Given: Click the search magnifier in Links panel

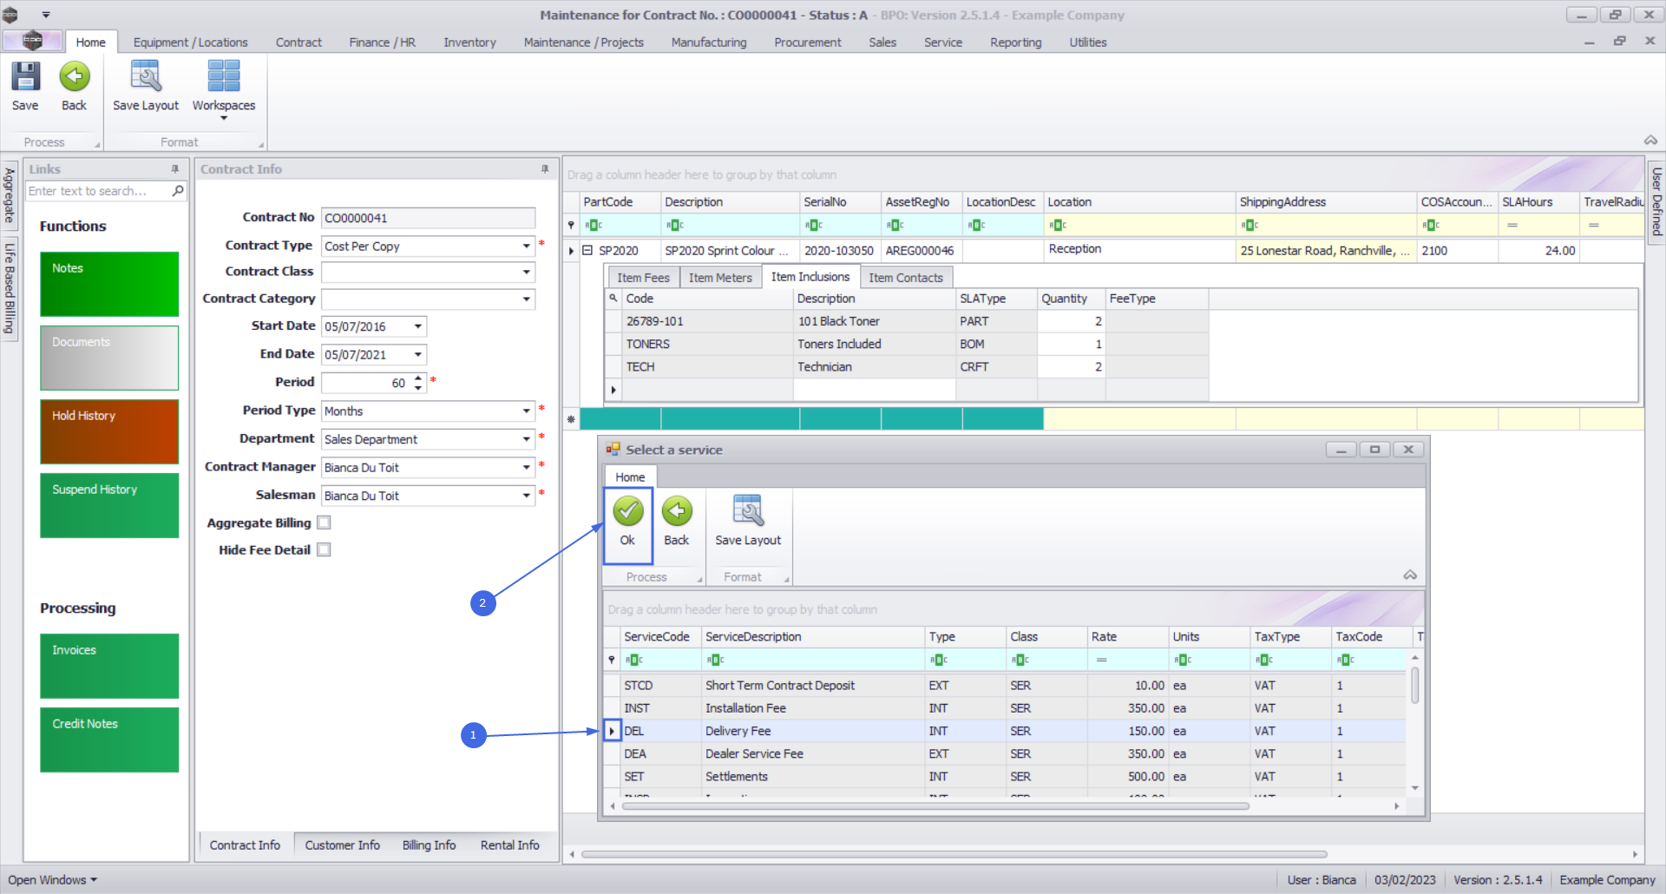Looking at the screenshot, I should (x=178, y=191).
